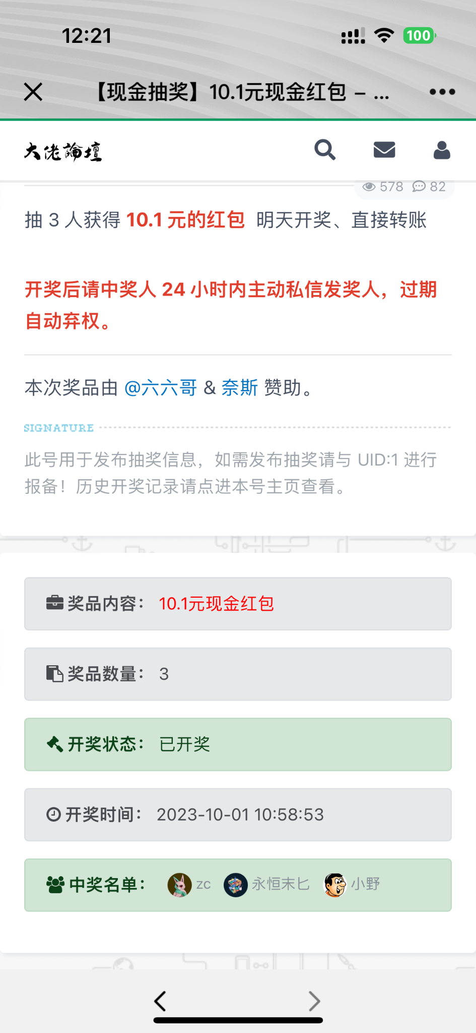Tap the 奖品内容 10.1元现金红包 row

click(x=238, y=604)
